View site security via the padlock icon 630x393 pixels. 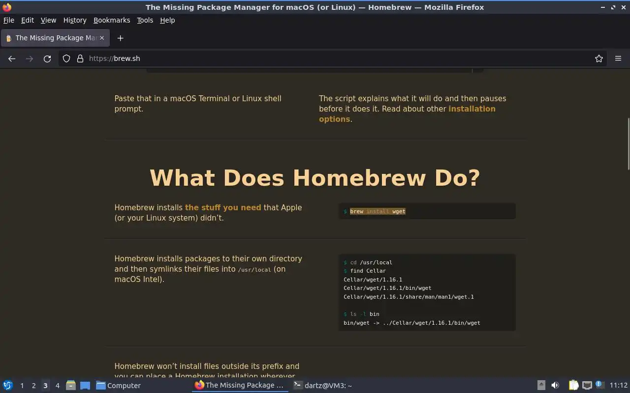point(80,58)
